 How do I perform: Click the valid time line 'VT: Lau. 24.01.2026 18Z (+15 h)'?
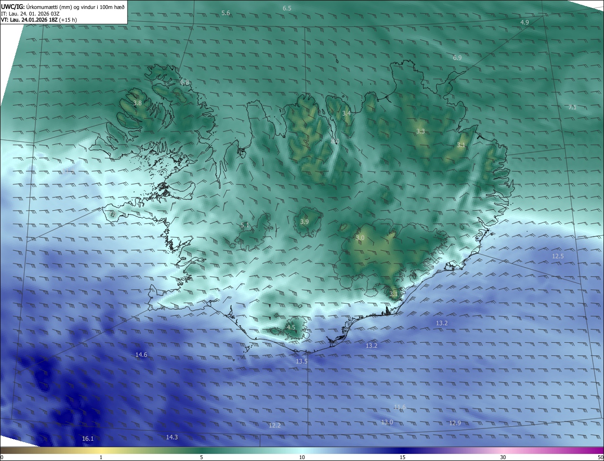tap(39, 20)
